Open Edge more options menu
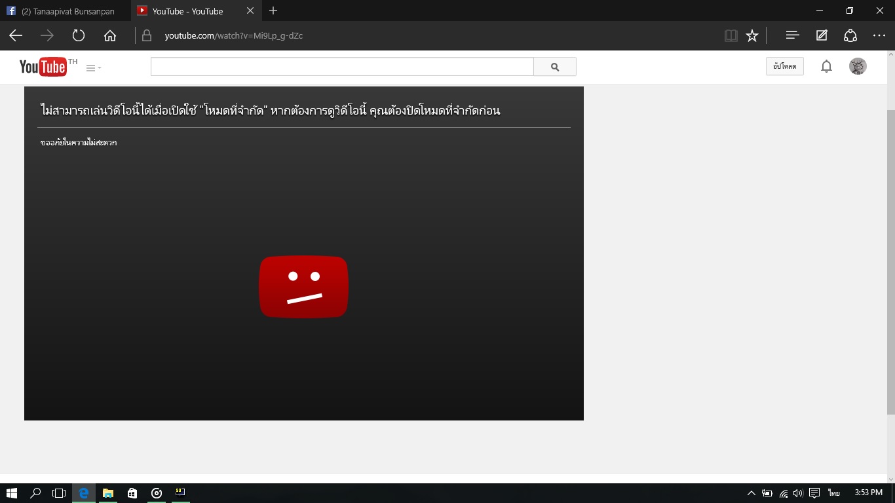Image resolution: width=895 pixels, height=503 pixels. (879, 35)
